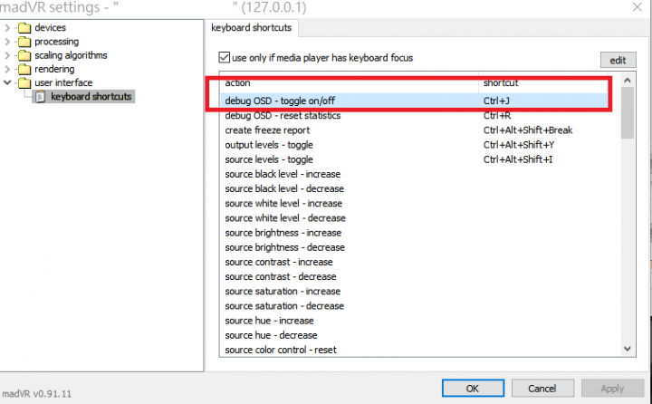This screenshot has width=652, height=404.
Task: Click the Ctrl+Alt+Shift+Break shortcut cell
Action: point(528,130)
